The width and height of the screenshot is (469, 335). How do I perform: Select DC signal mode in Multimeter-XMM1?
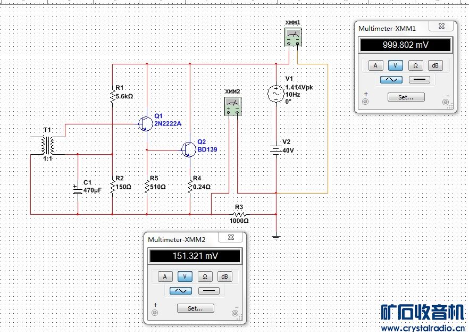click(x=420, y=80)
